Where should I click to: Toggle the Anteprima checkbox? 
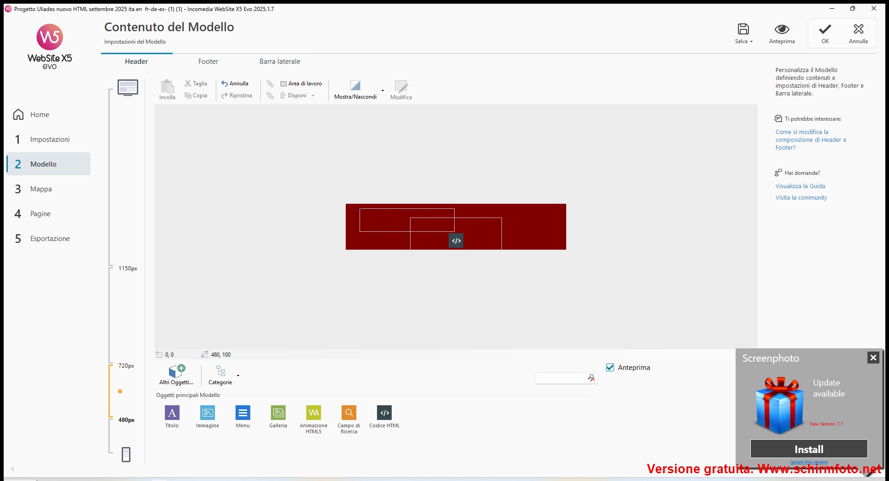pyautogui.click(x=610, y=367)
